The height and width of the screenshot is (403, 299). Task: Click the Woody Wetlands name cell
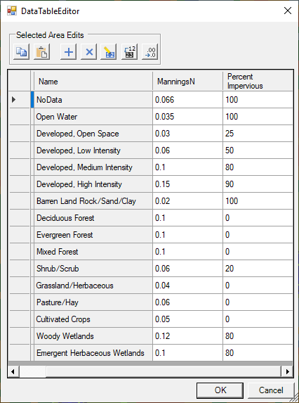coord(93,336)
